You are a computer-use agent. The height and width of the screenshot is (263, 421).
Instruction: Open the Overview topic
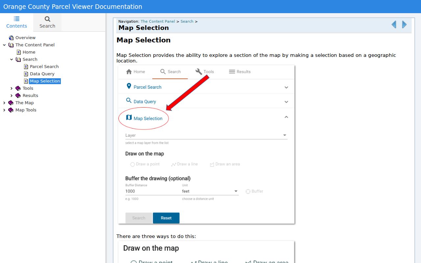(25, 37)
